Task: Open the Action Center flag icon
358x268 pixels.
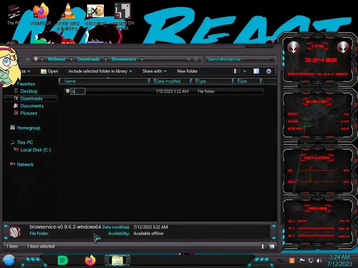Action: tap(302, 260)
